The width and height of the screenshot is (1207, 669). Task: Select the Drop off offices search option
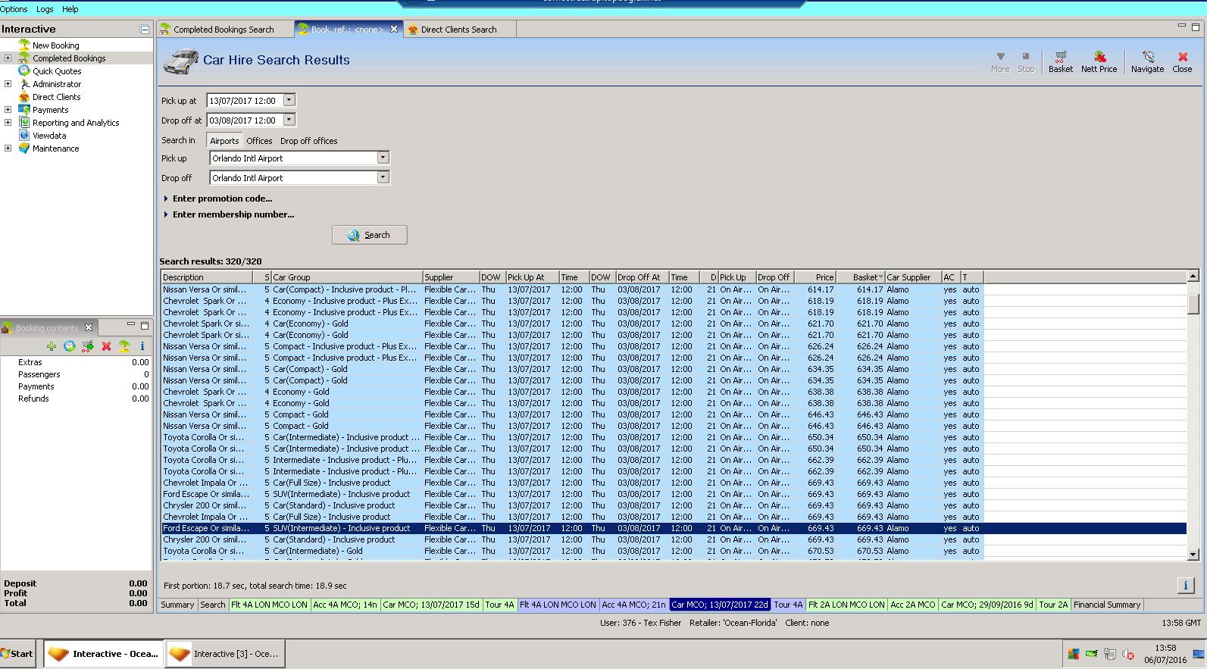point(308,141)
